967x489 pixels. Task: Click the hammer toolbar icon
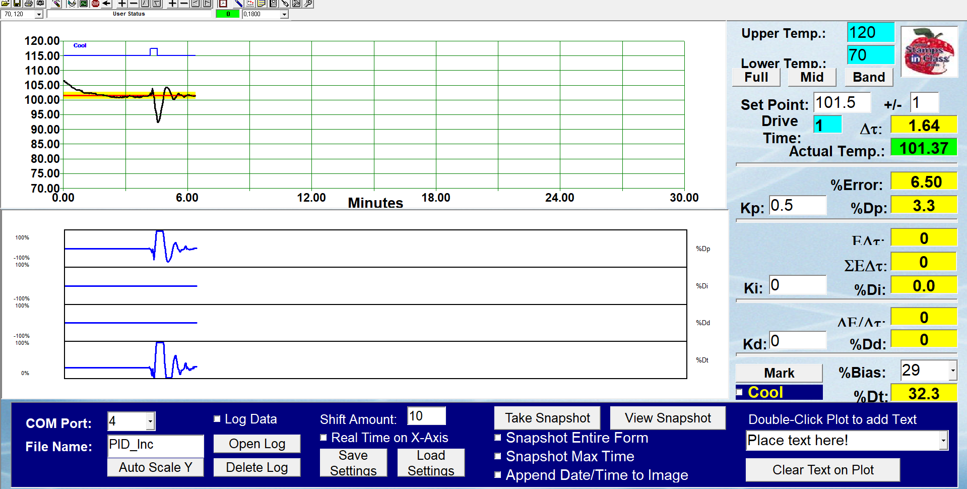tap(296, 4)
